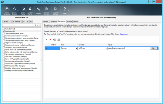Screen dimensions: 163x104
Task: Select Signature with social media icons rule
Action: point(20,45)
